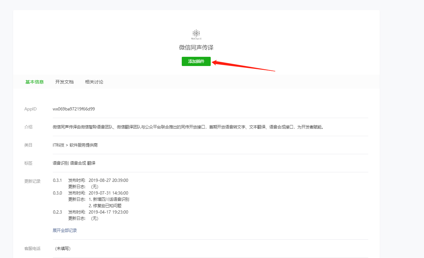
Task: Click the WeChat AI plugin logo
Action: 196,34
